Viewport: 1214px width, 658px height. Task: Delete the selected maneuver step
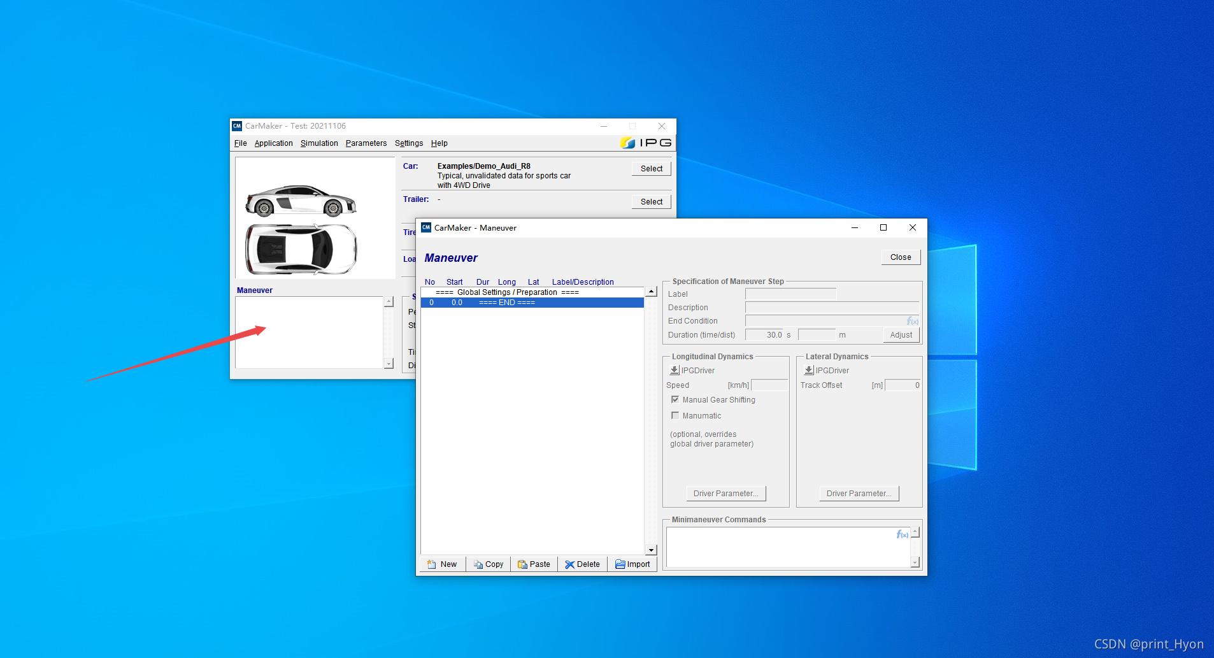[x=582, y=564]
